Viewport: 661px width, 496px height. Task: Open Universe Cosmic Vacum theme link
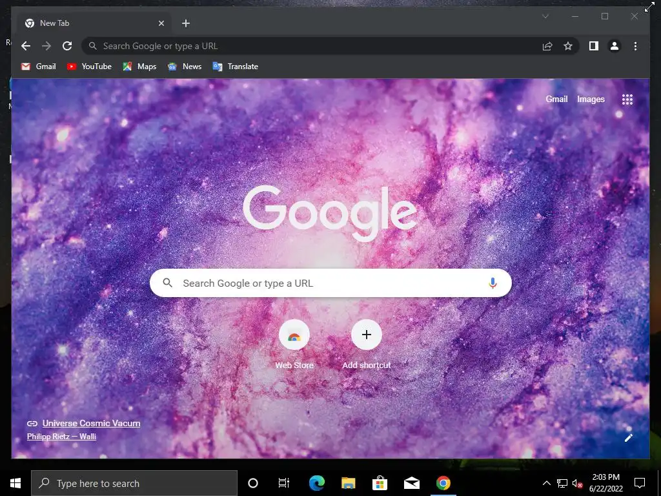coord(91,424)
